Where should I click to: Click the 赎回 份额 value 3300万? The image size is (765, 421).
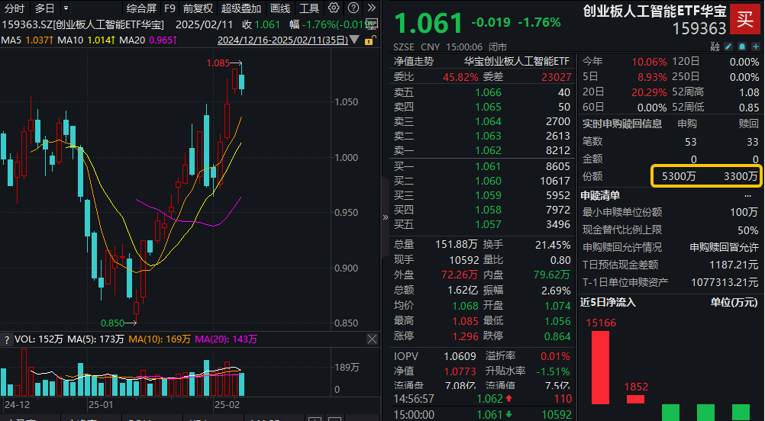tap(741, 176)
